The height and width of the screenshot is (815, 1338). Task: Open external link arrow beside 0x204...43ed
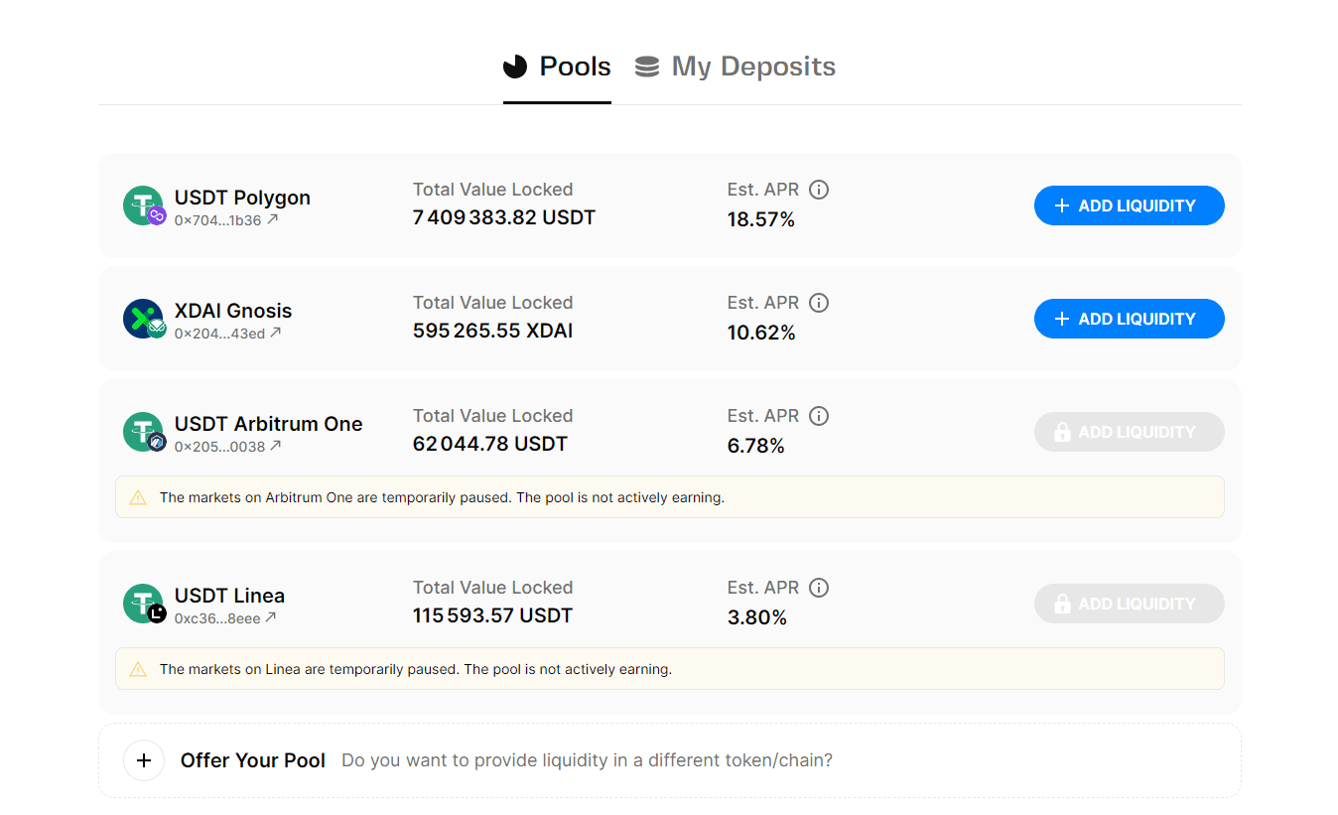[276, 333]
